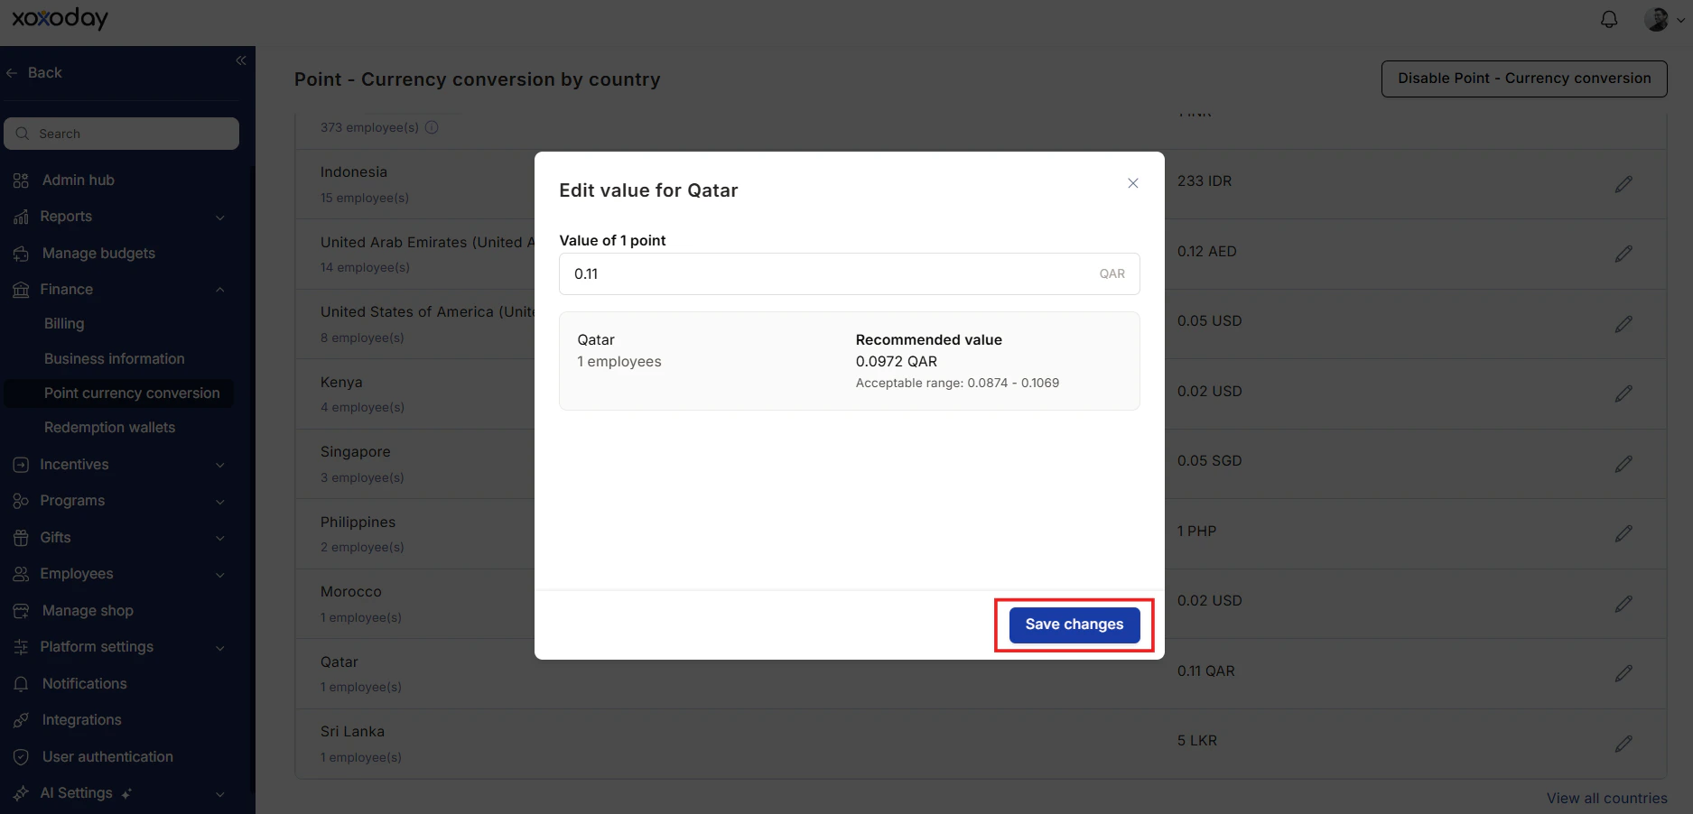The image size is (1693, 814).
Task: Click the edit pencil for Indonesia
Action: [x=1623, y=184]
